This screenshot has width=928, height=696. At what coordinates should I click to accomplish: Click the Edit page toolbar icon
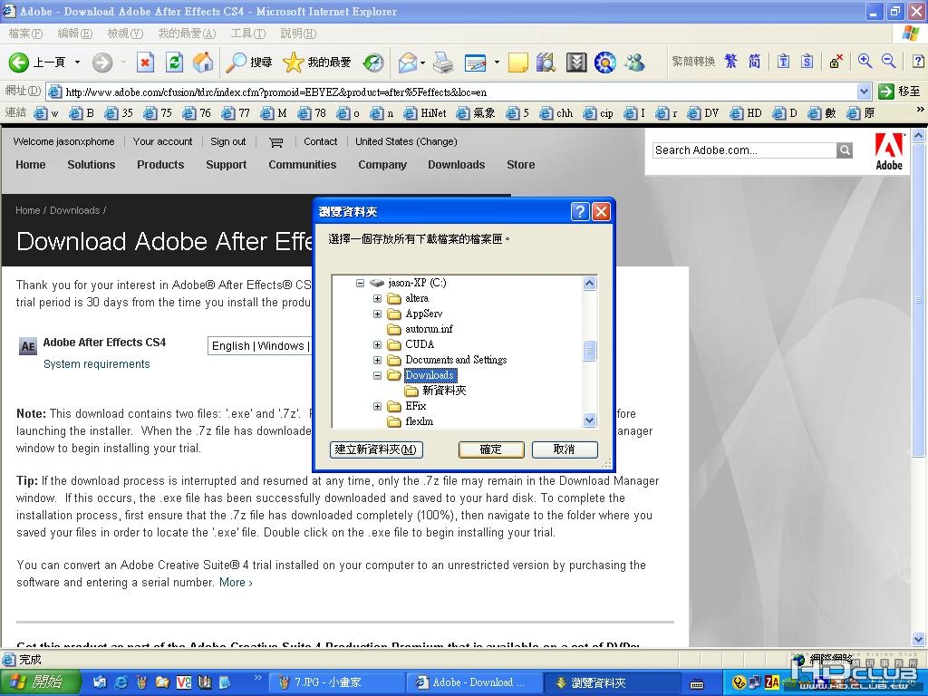click(475, 63)
